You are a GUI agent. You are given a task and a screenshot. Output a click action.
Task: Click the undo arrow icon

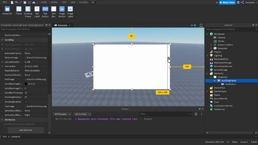(17, 2)
